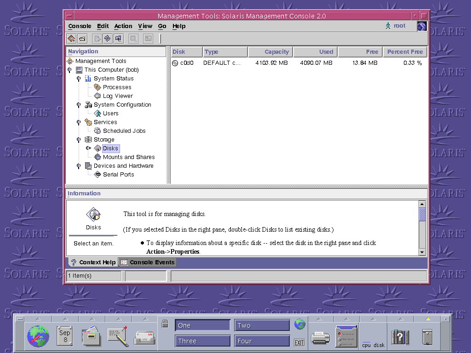The image size is (471, 353).
Task: Open the Scheduled Jobs clock icon
Action: click(98, 131)
